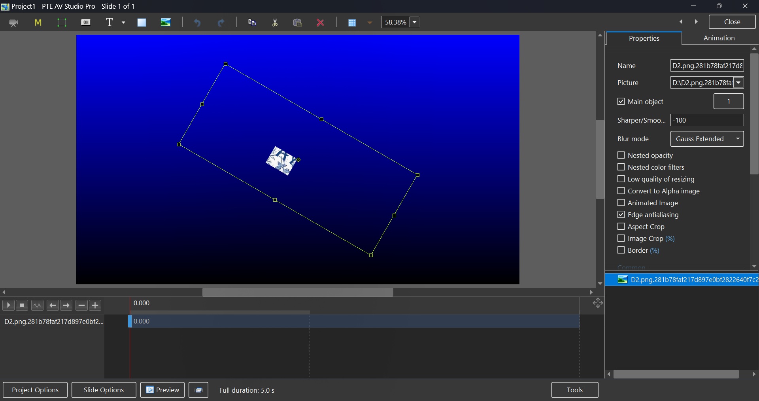
Task: Open the zoom percentage dropdown
Action: click(x=415, y=22)
